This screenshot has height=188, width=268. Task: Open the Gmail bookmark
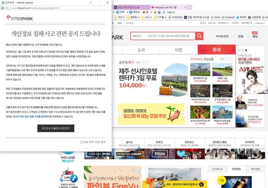pyautogui.click(x=215, y=17)
